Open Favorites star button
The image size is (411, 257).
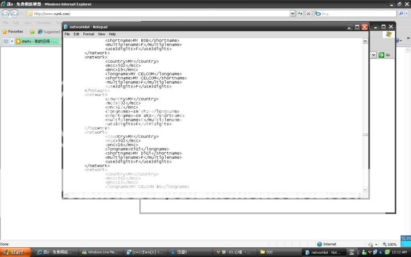coord(13,31)
